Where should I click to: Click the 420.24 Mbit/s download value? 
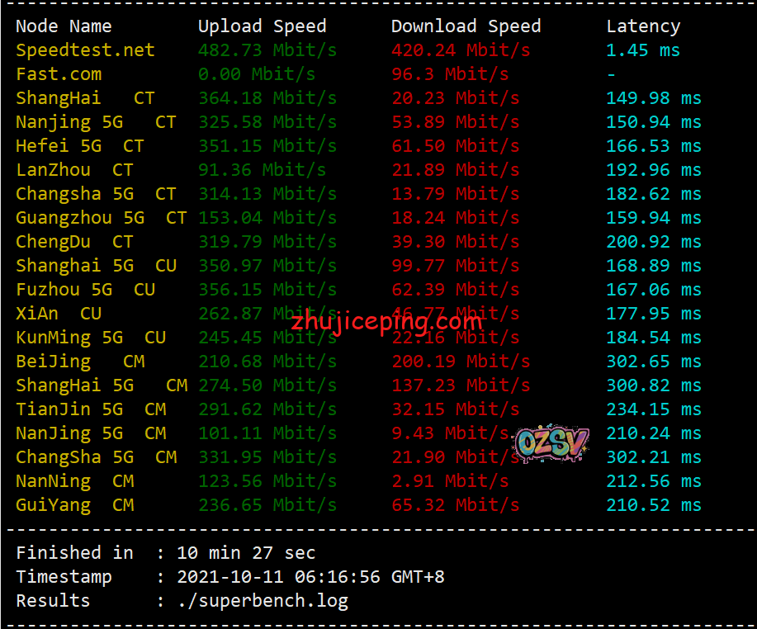point(461,50)
